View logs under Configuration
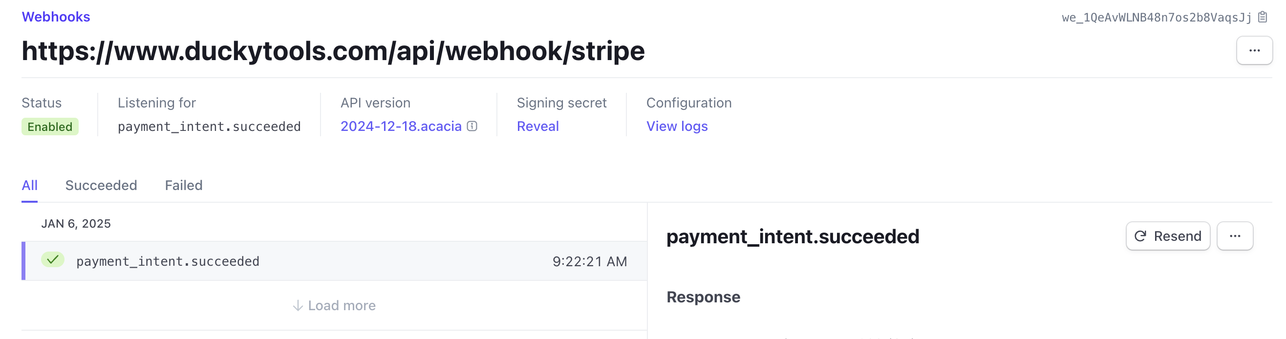Viewport: 1286px width, 339px height. coord(676,127)
